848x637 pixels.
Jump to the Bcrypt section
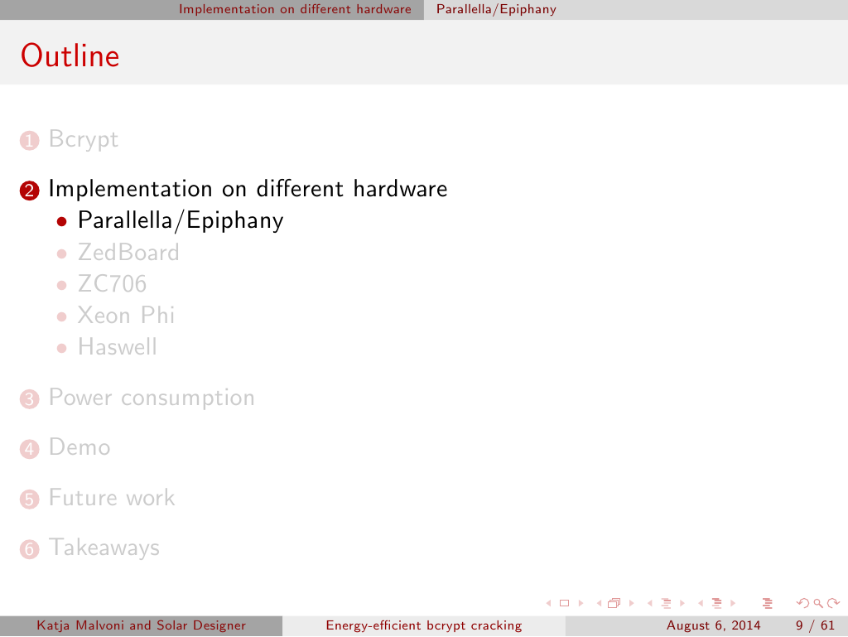click(83, 139)
